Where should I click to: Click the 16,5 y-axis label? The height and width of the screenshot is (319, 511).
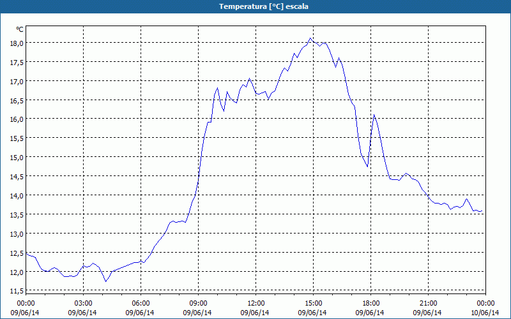tap(17, 101)
